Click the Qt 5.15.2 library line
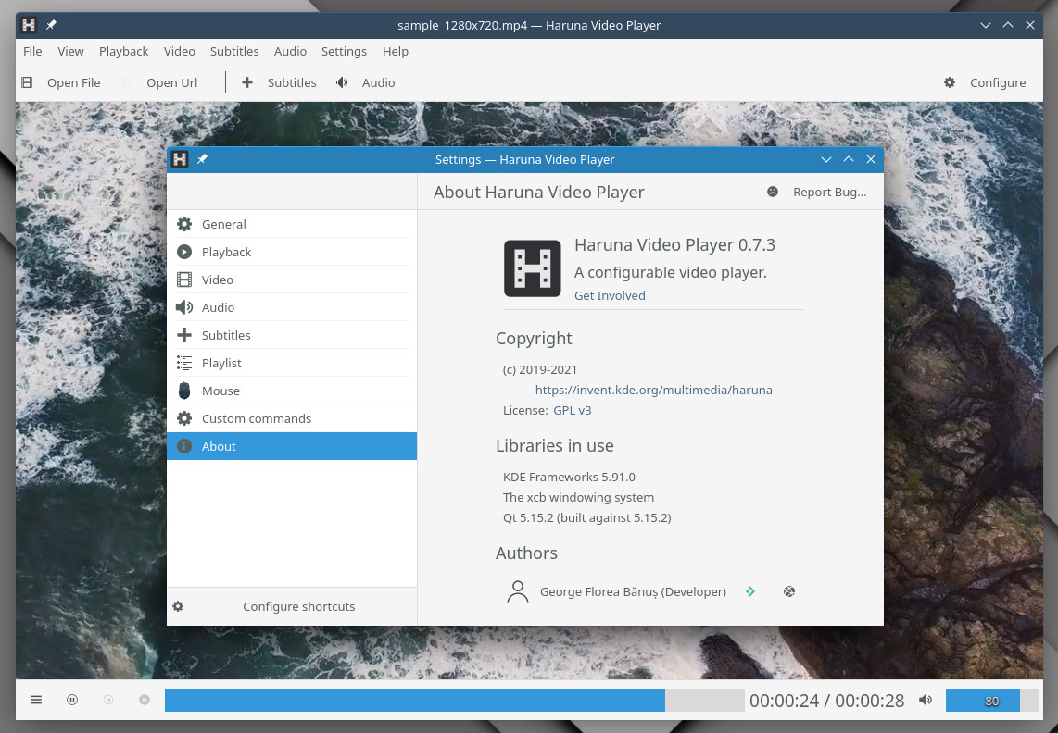This screenshot has height=733, width=1058. point(587,517)
